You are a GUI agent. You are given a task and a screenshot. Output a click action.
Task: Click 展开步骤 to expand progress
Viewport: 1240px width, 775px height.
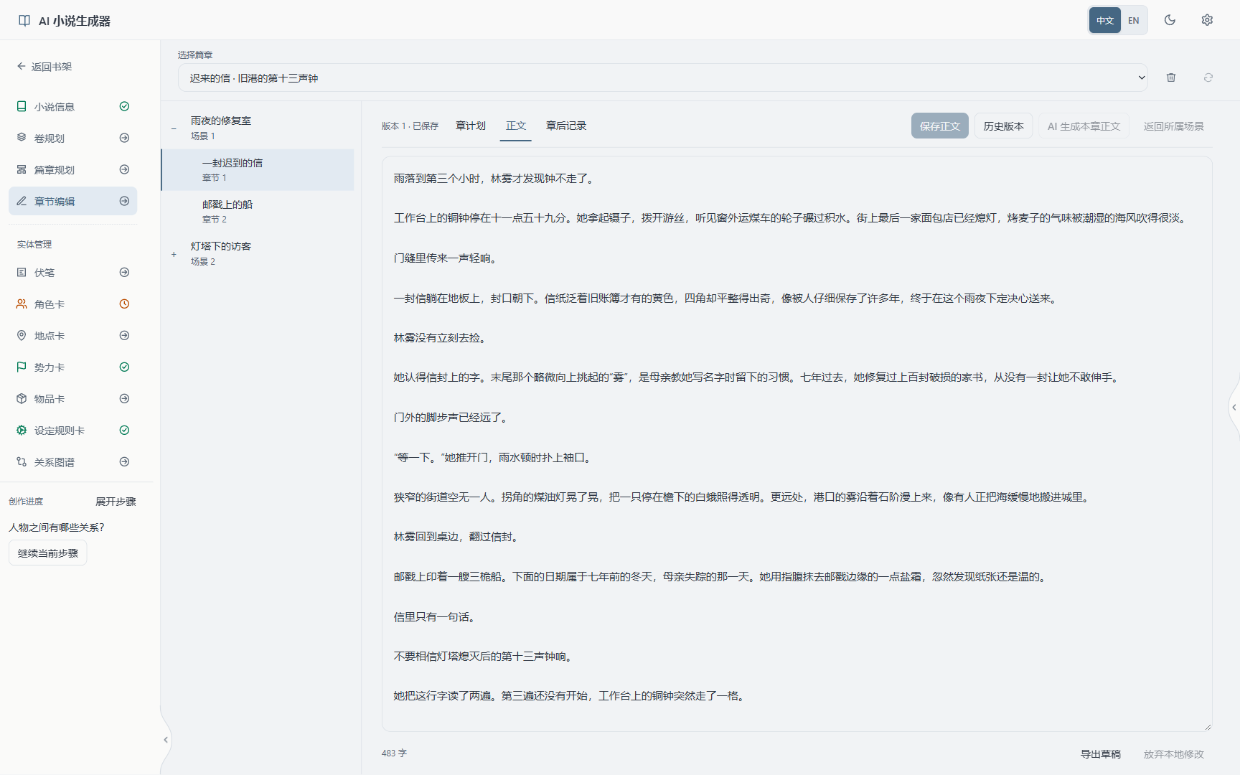pos(116,502)
